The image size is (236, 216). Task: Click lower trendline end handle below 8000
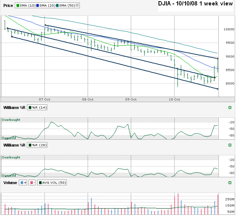pyautogui.click(x=218, y=89)
